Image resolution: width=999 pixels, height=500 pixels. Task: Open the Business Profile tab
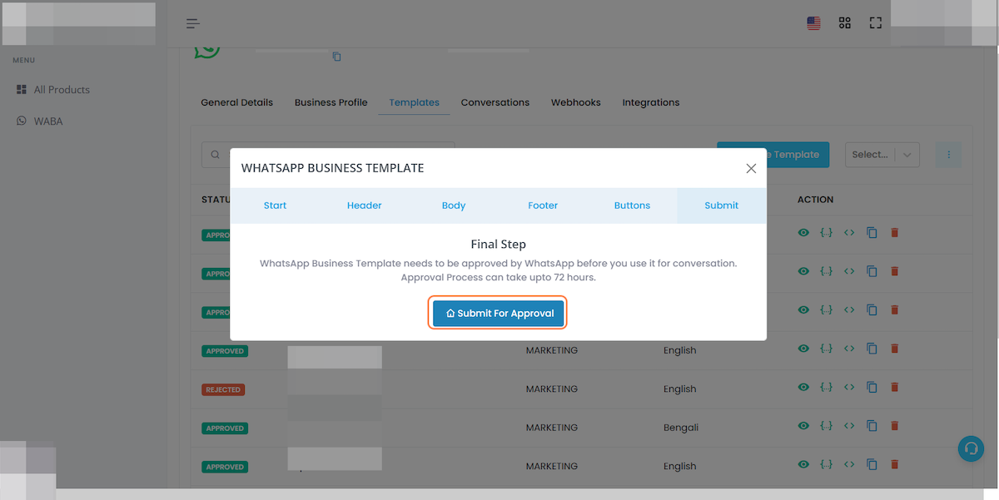tap(331, 102)
